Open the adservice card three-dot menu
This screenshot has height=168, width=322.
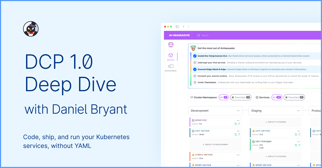(238, 120)
